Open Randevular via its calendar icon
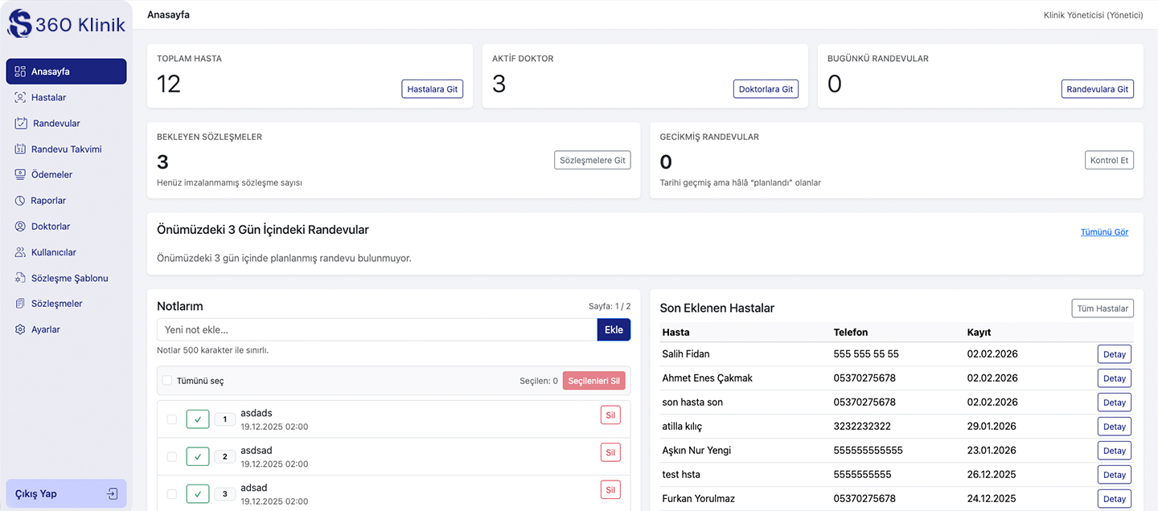The width and height of the screenshot is (1158, 511). pos(21,124)
